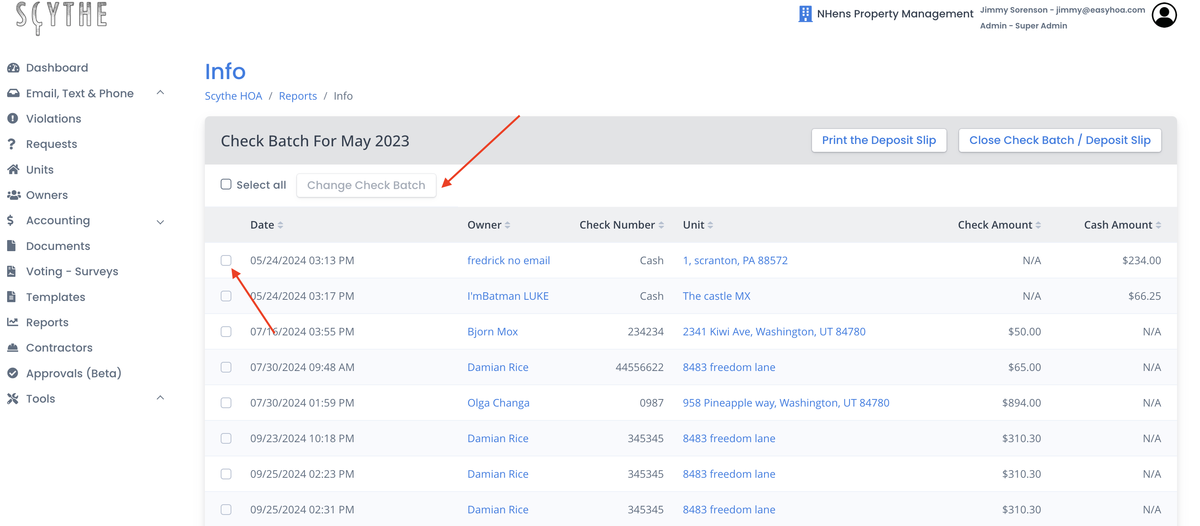Open Requests in the sidebar
The height and width of the screenshot is (526, 1200).
(52, 144)
